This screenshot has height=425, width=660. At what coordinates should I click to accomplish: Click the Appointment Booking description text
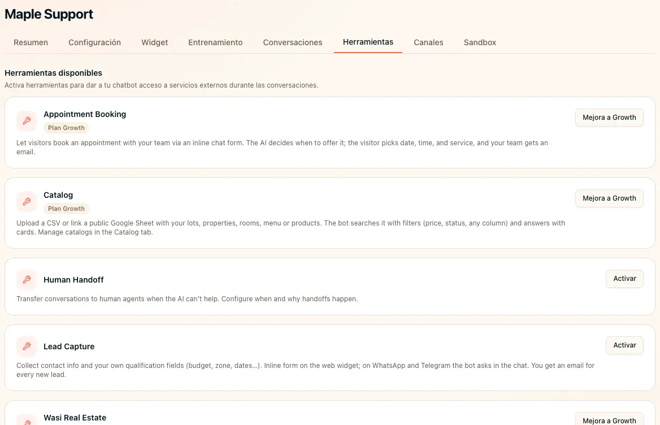[x=282, y=148]
